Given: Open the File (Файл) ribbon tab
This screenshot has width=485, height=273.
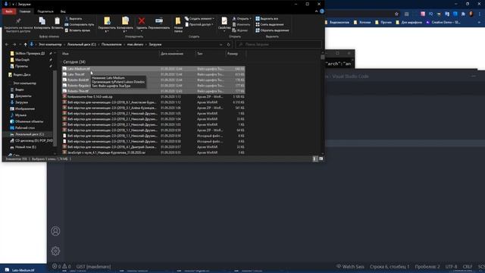Looking at the screenshot, I should [9, 11].
